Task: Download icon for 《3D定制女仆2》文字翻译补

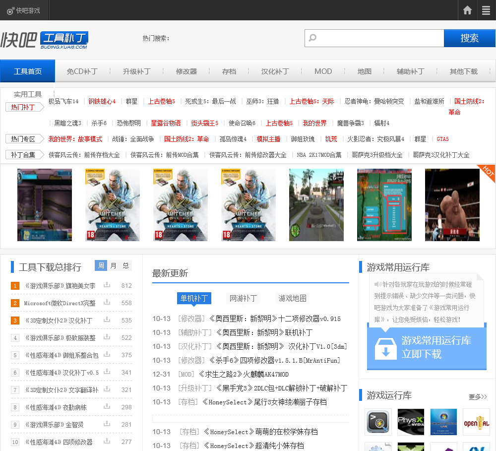Action: (107, 389)
